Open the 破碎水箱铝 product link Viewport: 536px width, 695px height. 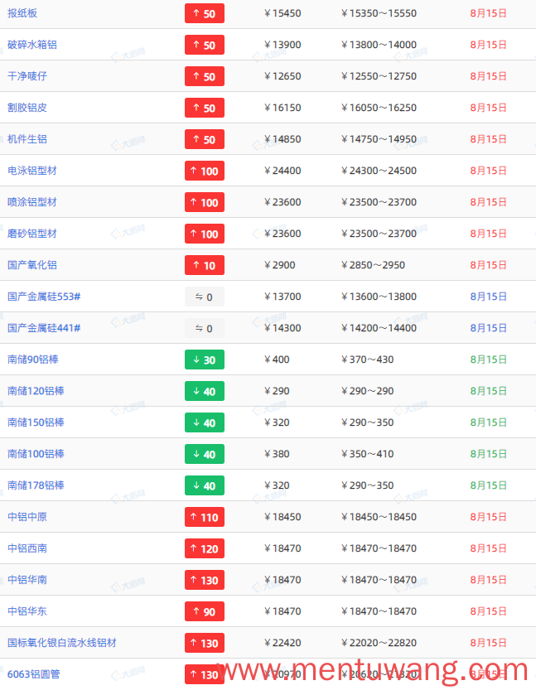point(32,45)
